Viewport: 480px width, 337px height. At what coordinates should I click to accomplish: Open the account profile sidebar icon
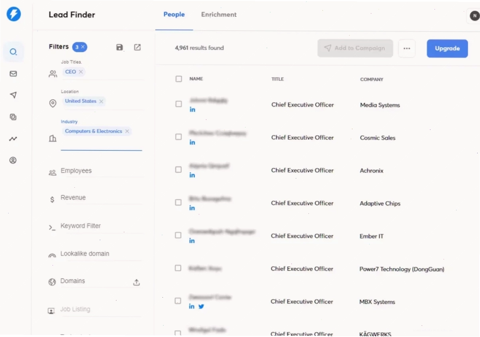click(x=13, y=161)
